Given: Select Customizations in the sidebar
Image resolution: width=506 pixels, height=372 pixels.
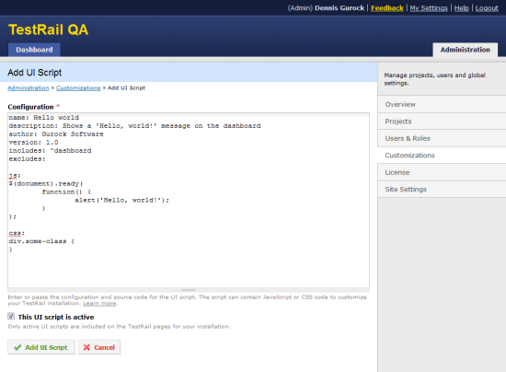Looking at the screenshot, I should coord(442,156).
